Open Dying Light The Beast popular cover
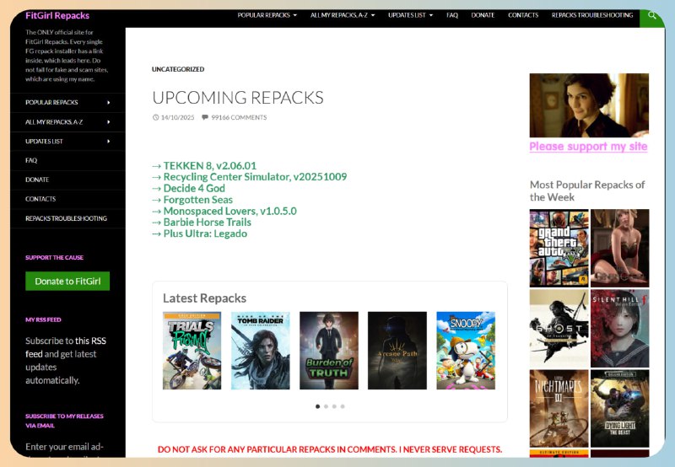675x467 pixels. (x=620, y=409)
